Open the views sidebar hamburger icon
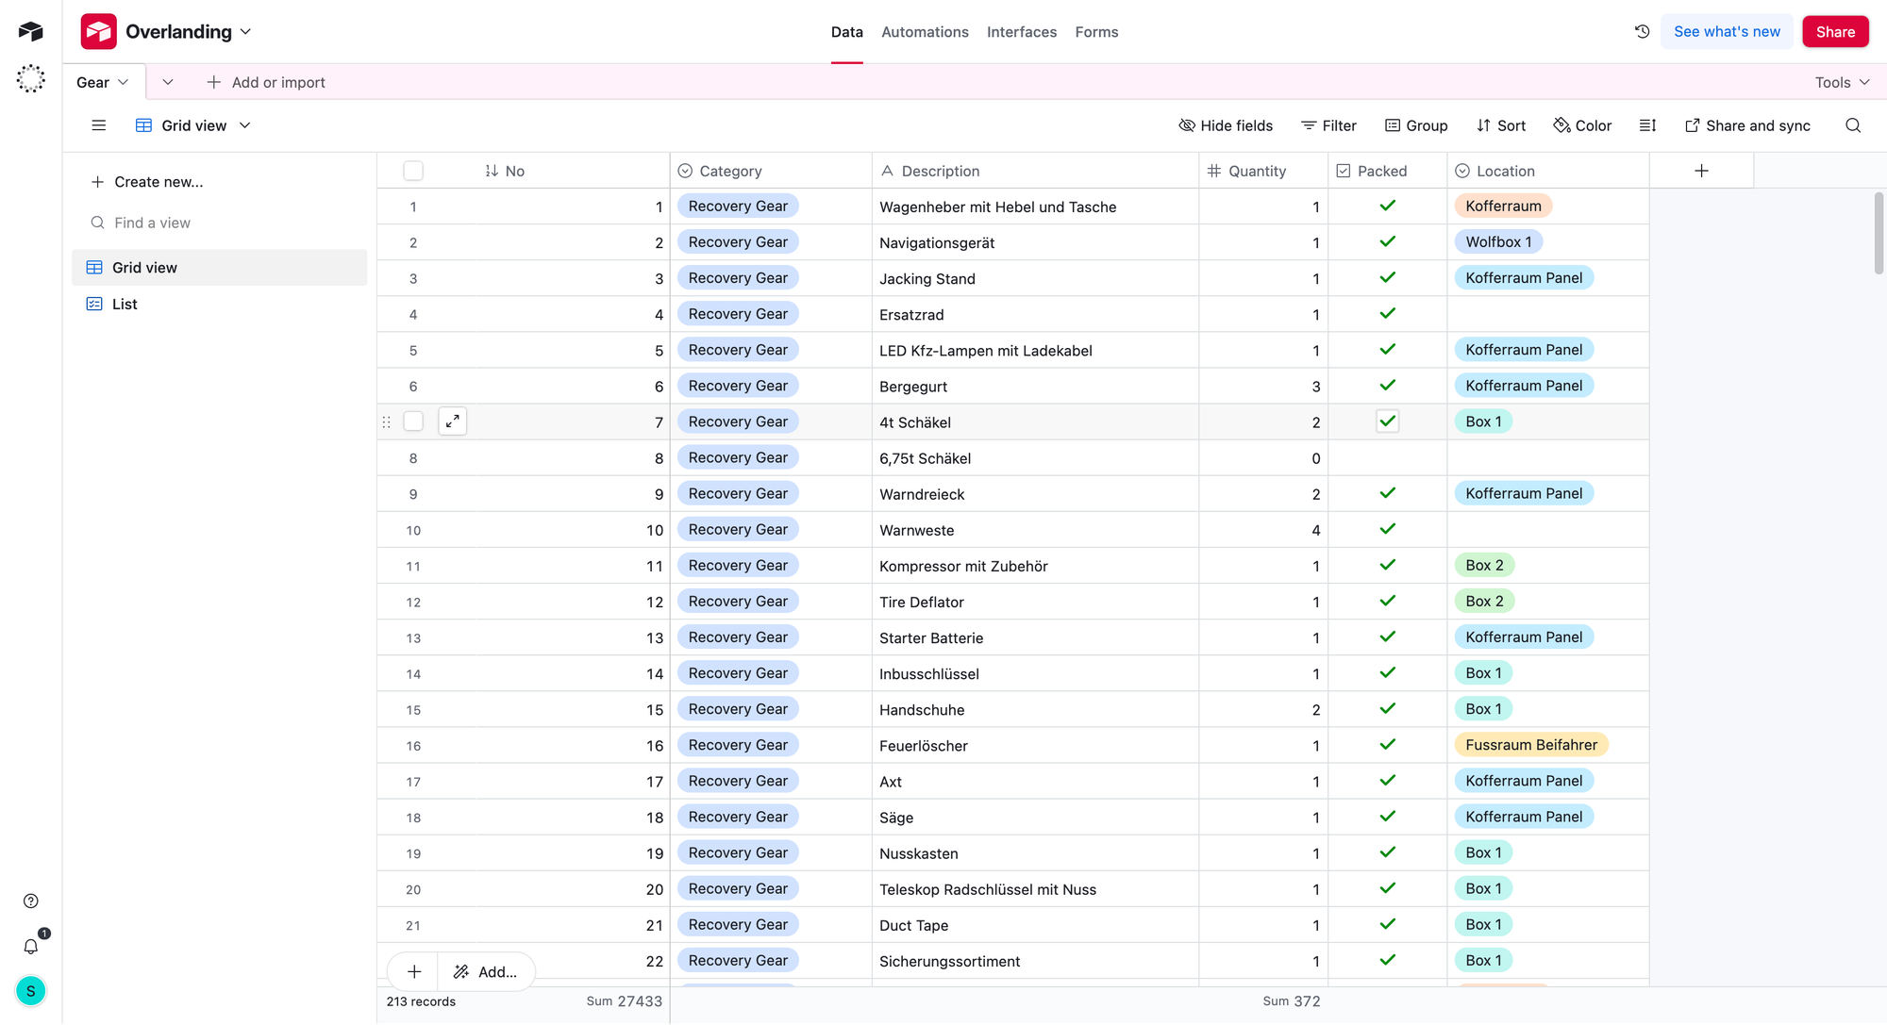The height and width of the screenshot is (1025, 1887). click(99, 124)
